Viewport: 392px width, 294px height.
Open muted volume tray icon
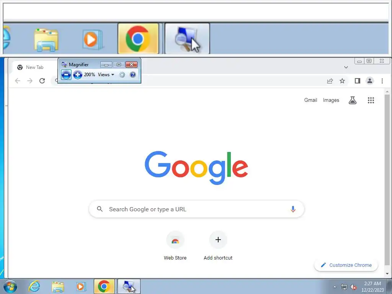point(353,287)
